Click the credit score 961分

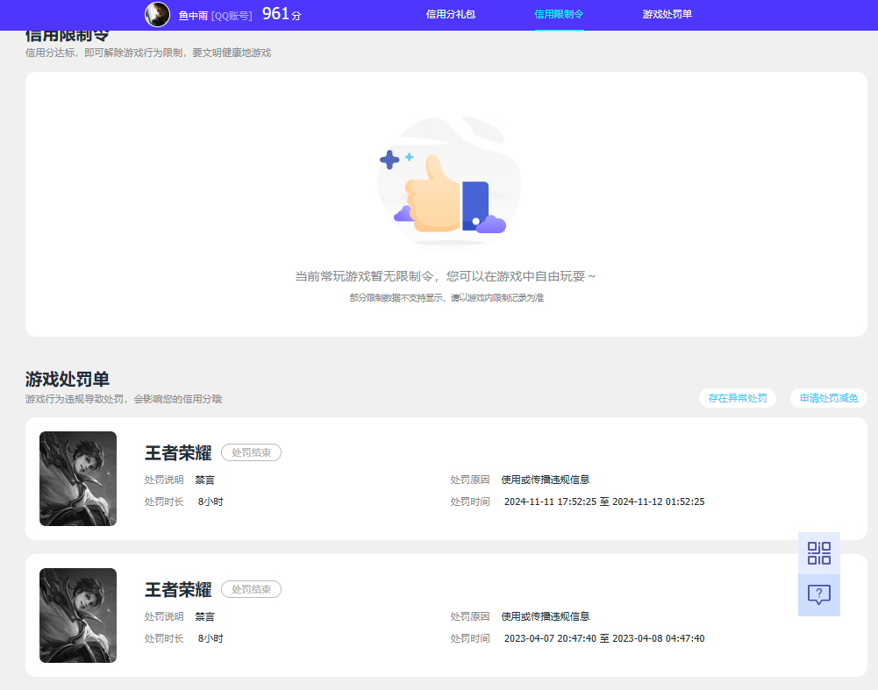point(282,14)
